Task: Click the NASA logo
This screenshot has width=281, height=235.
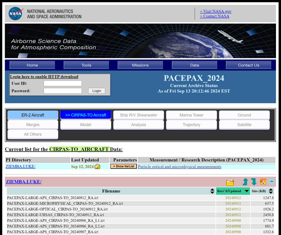Action: tap(16, 14)
